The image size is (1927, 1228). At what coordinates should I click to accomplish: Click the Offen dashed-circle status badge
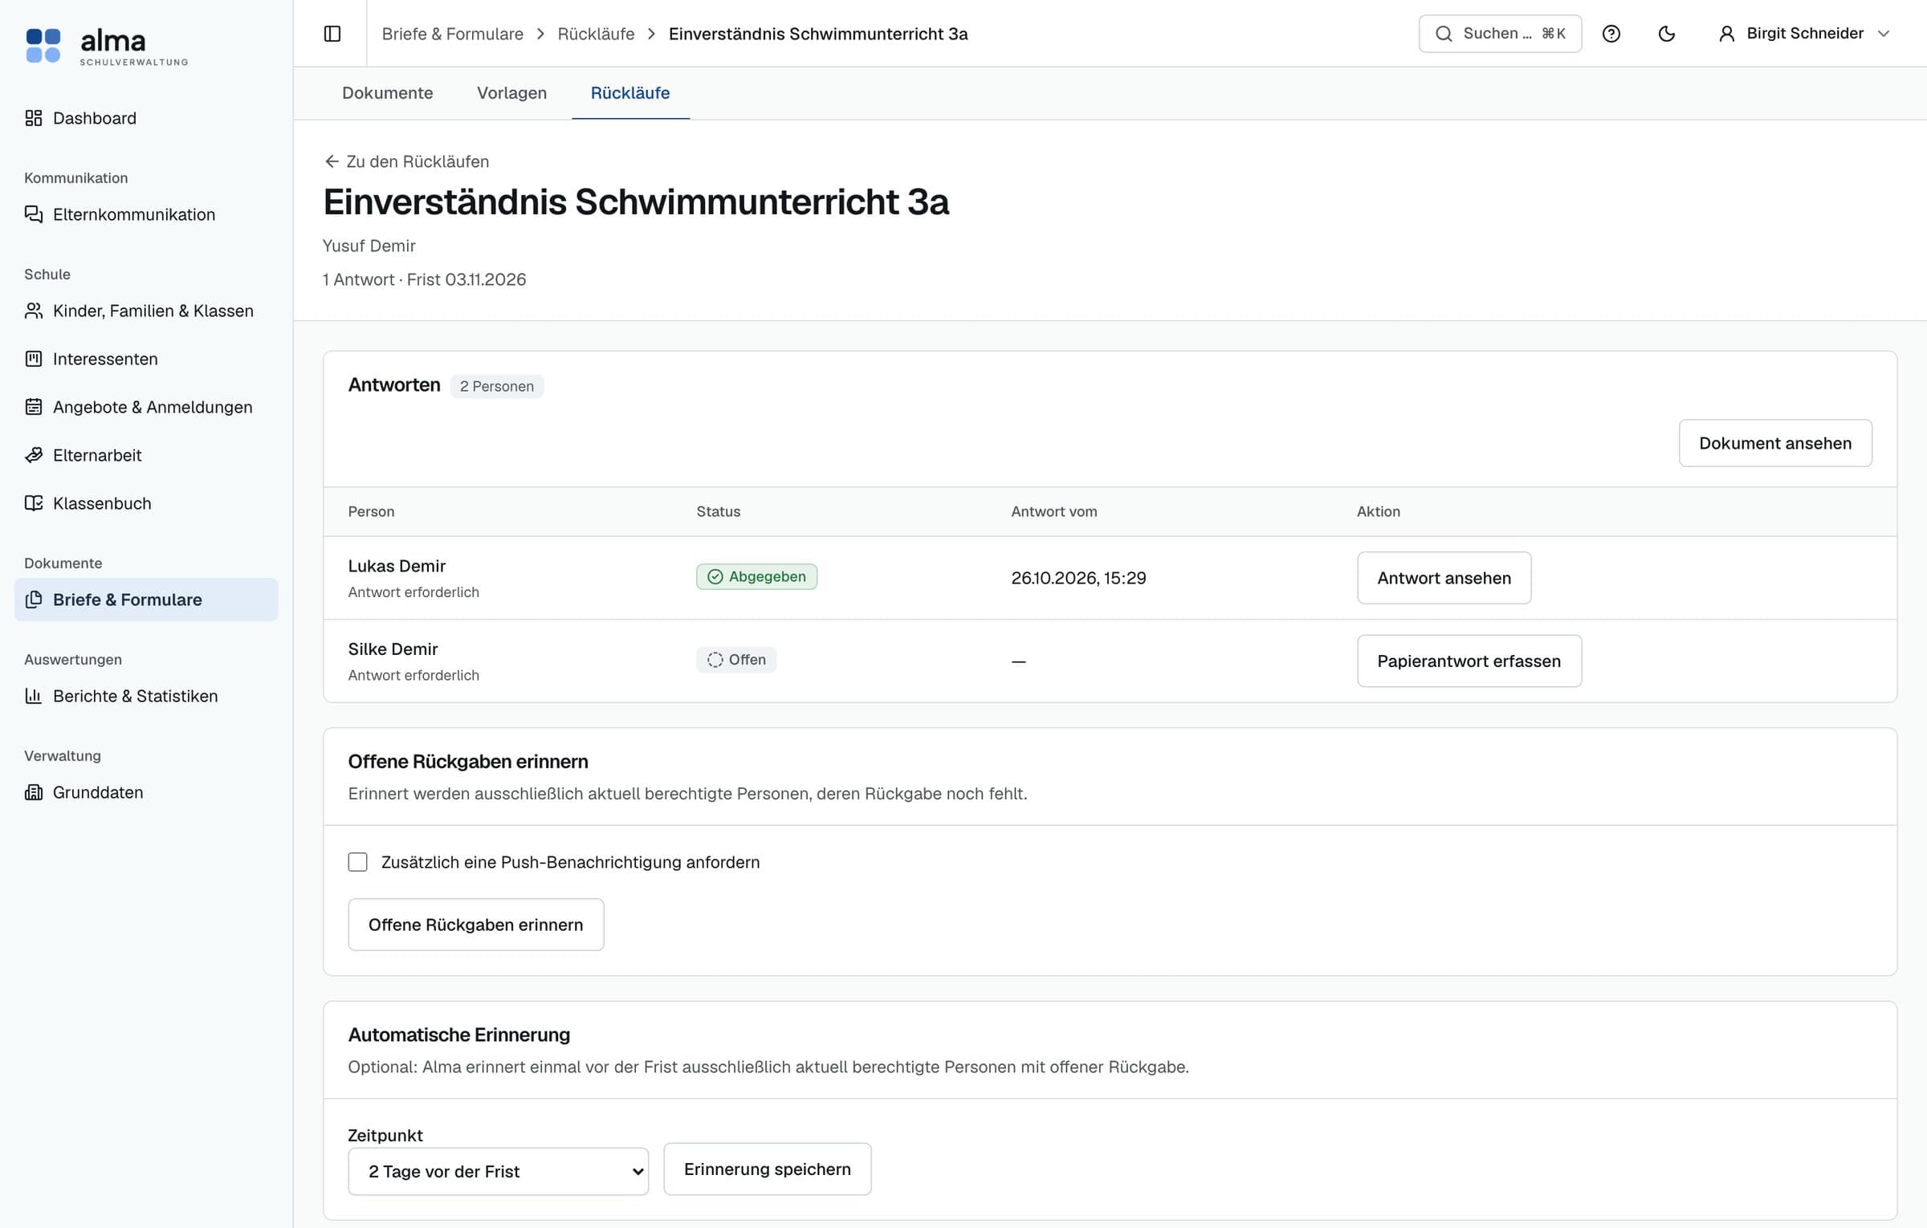(736, 660)
